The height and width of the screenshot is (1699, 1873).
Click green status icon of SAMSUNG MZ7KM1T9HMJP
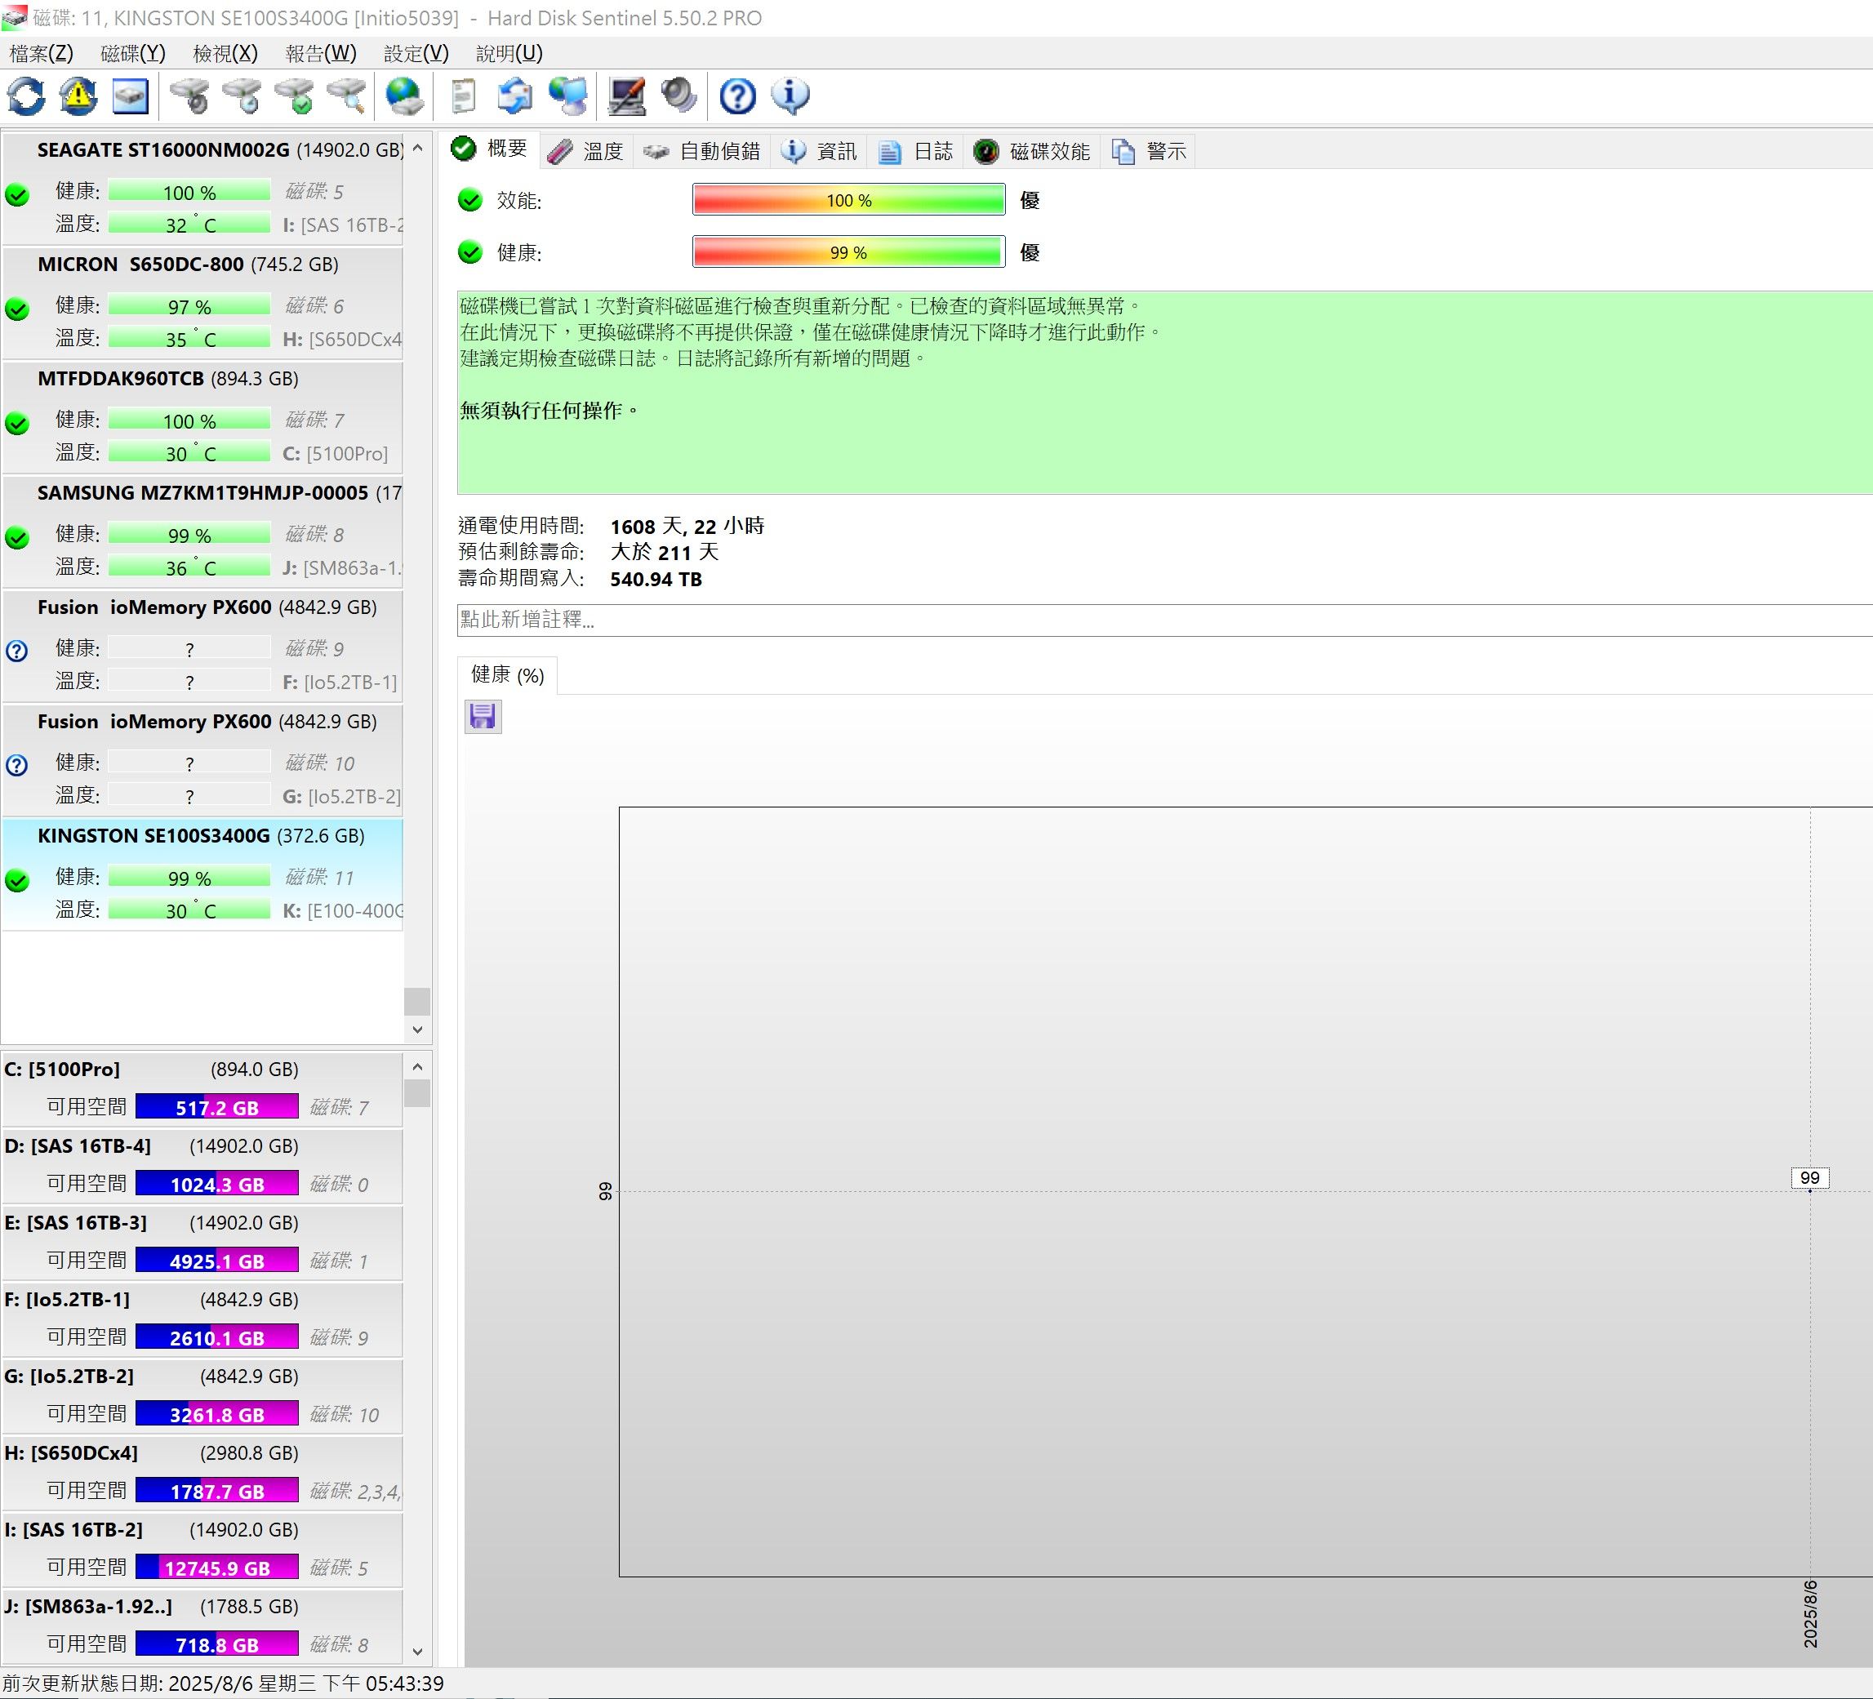click(16, 537)
